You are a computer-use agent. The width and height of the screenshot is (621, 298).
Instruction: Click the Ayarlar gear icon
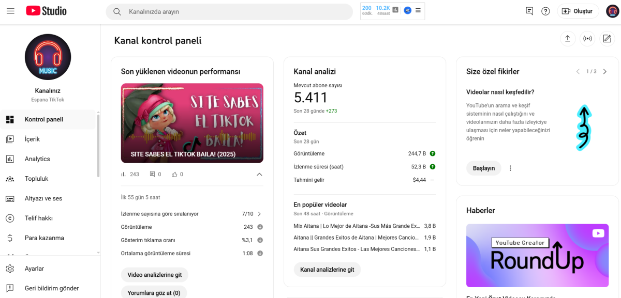pos(10,269)
